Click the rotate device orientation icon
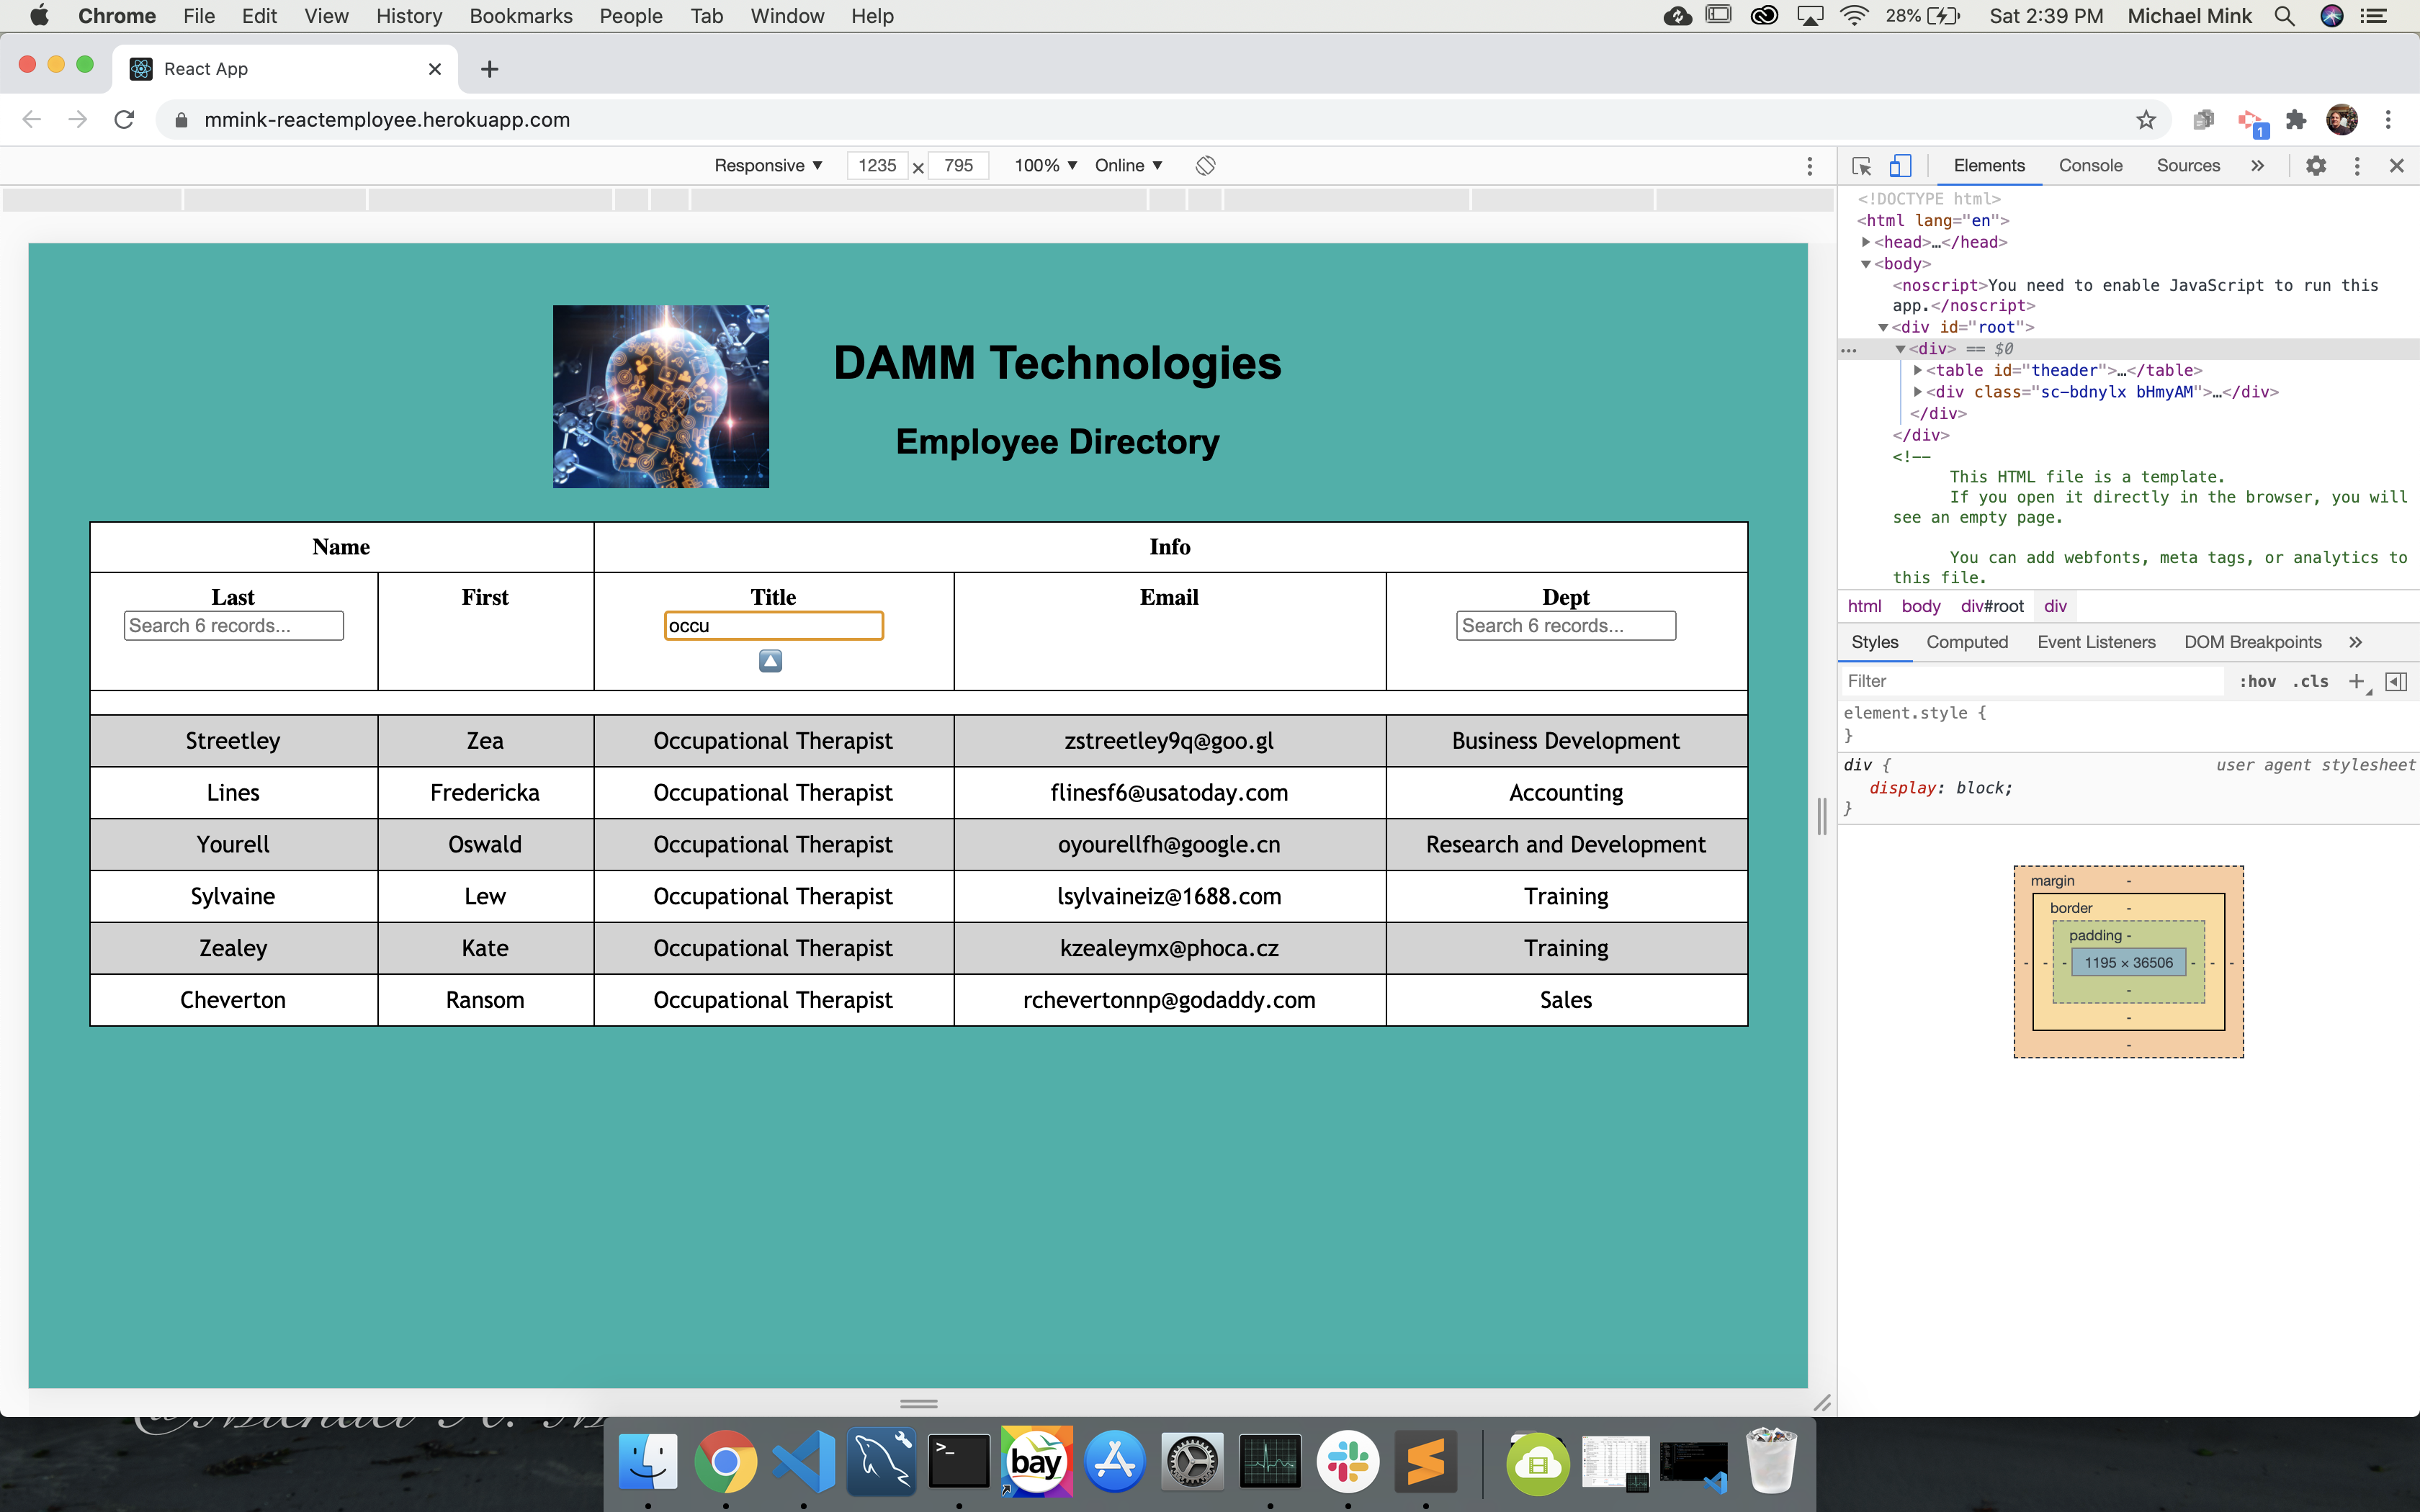 [x=1206, y=166]
